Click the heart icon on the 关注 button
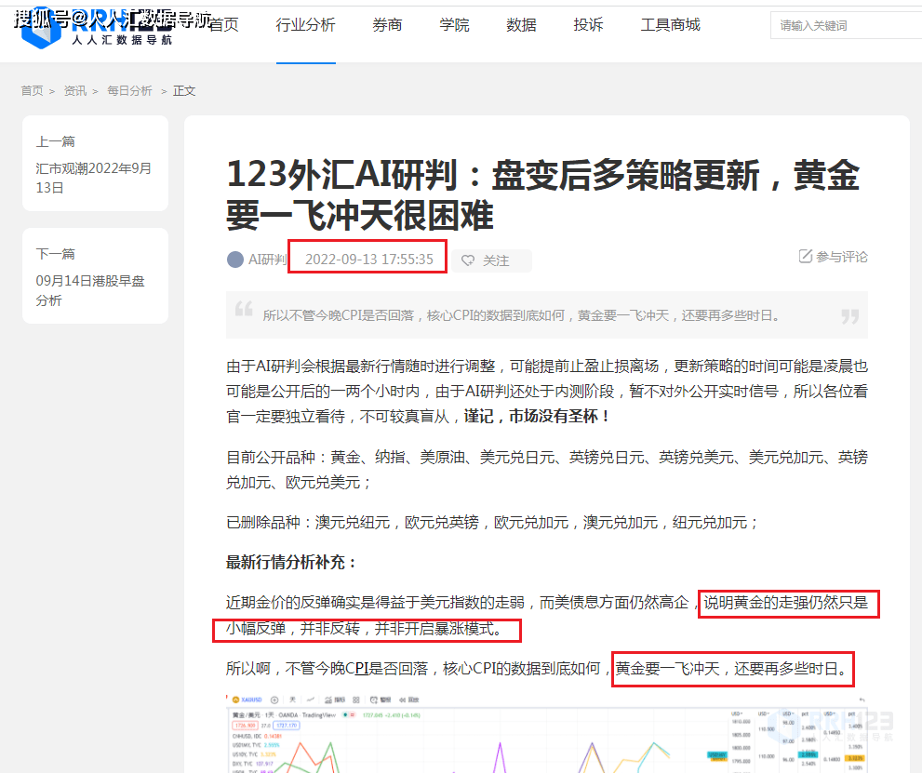Viewport: 922px width, 773px height. coord(469,260)
